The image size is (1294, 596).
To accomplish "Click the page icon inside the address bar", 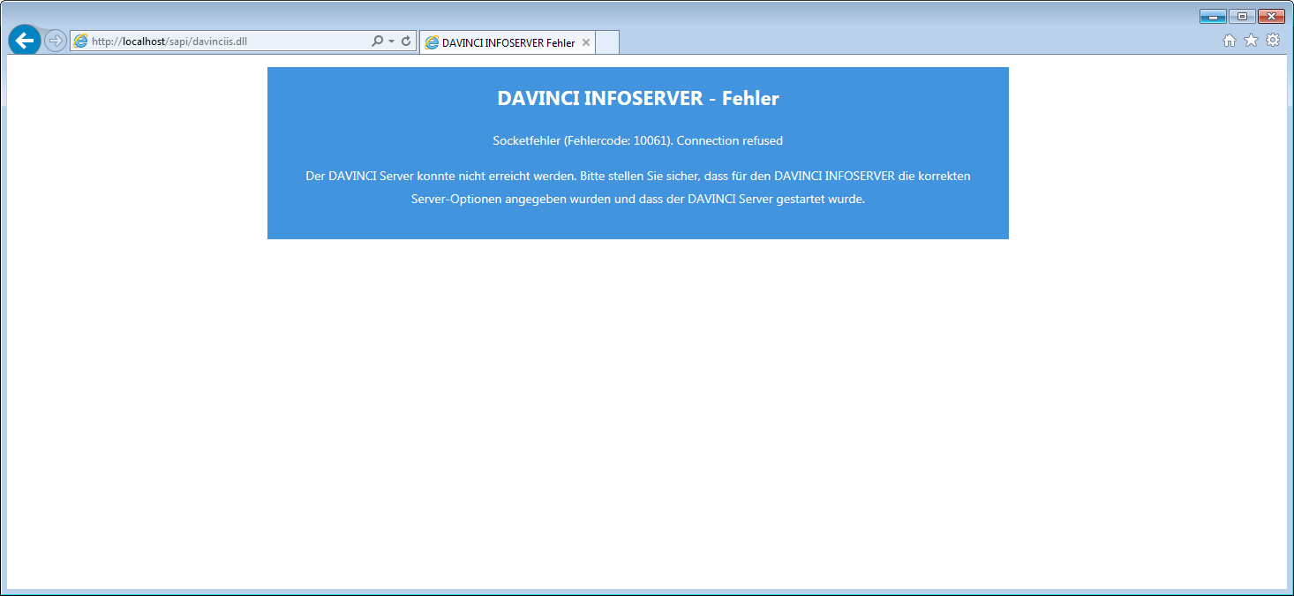I will tap(79, 41).
